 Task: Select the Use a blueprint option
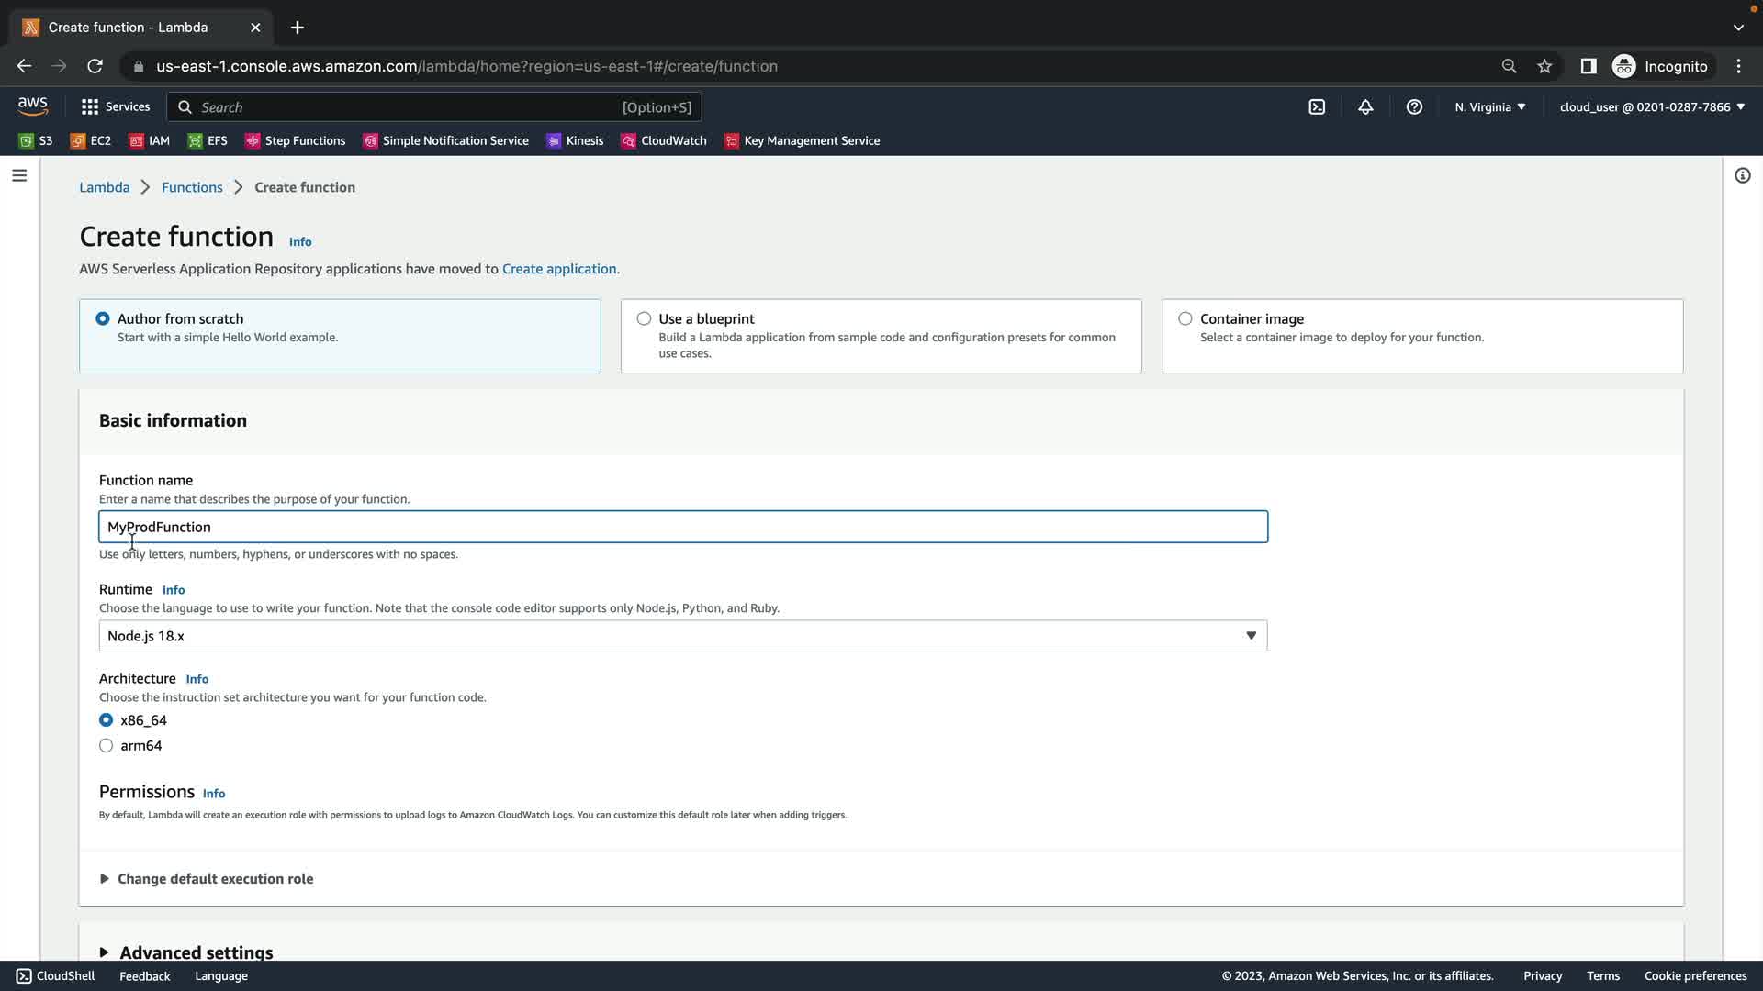click(644, 318)
